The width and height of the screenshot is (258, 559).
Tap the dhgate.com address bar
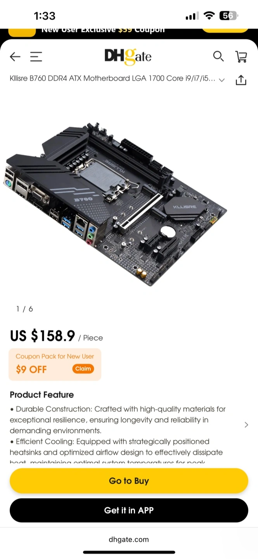[x=129, y=539]
